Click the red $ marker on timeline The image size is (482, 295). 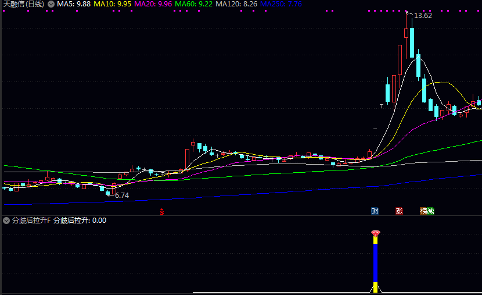(x=162, y=211)
